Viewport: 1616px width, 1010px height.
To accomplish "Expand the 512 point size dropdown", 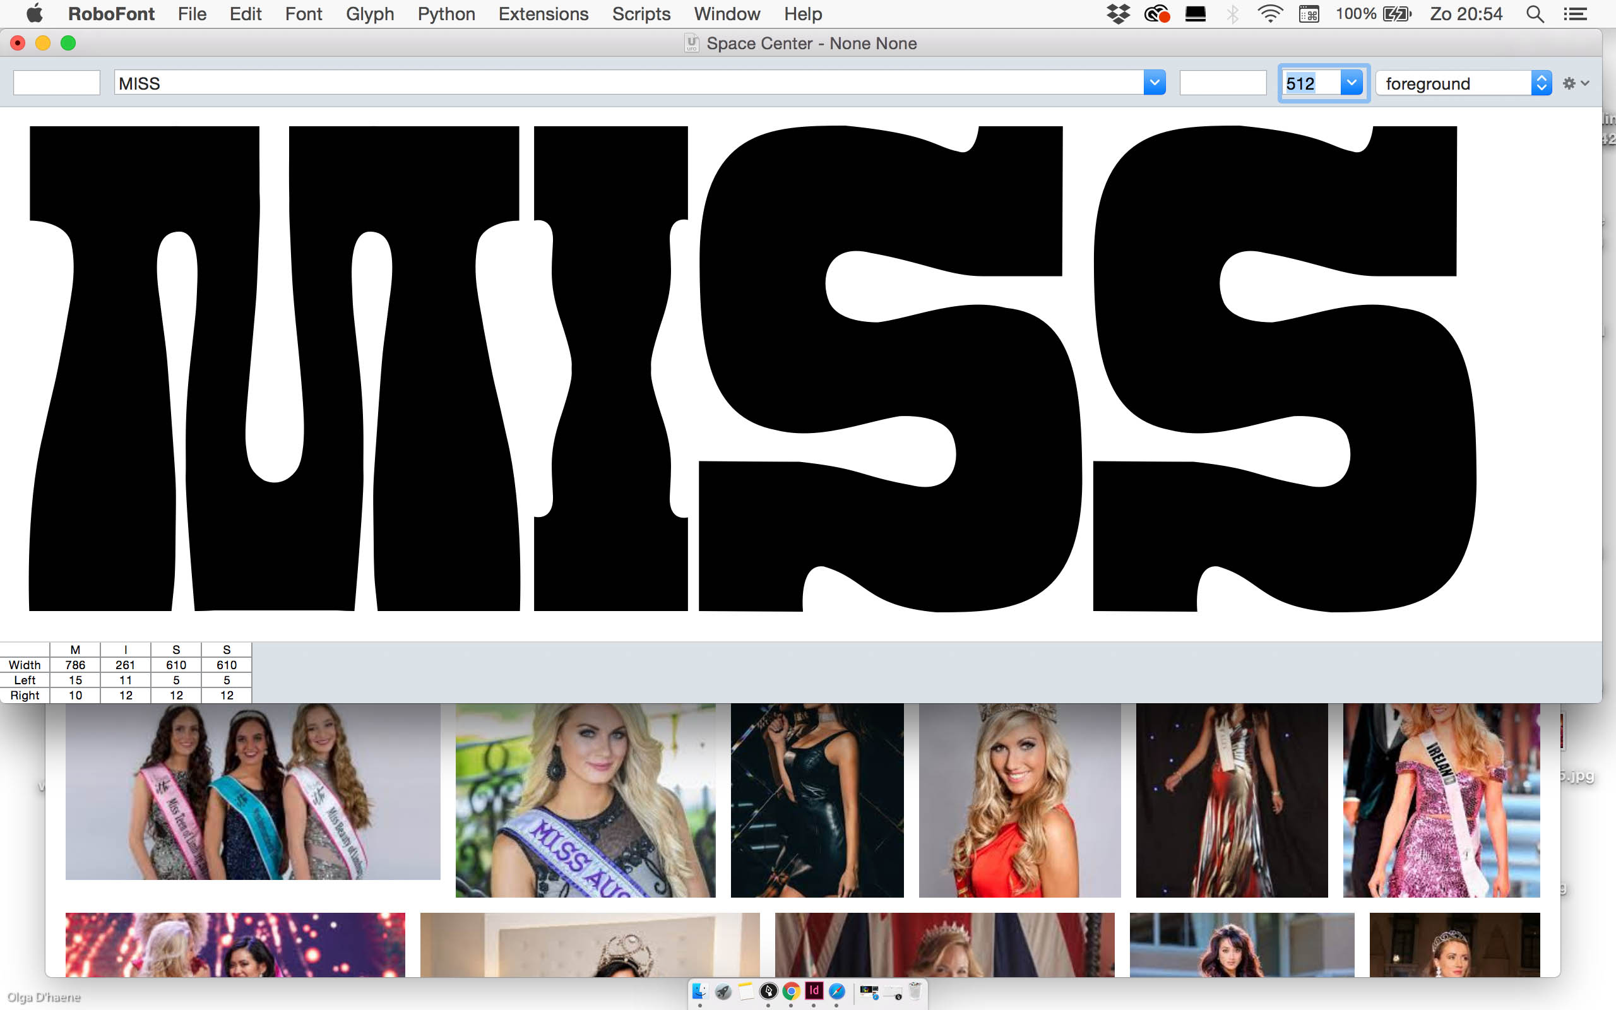I will [1352, 83].
